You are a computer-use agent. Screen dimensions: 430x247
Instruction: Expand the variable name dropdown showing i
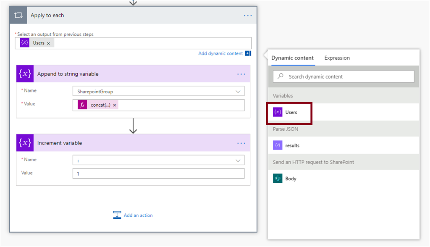pos(239,160)
